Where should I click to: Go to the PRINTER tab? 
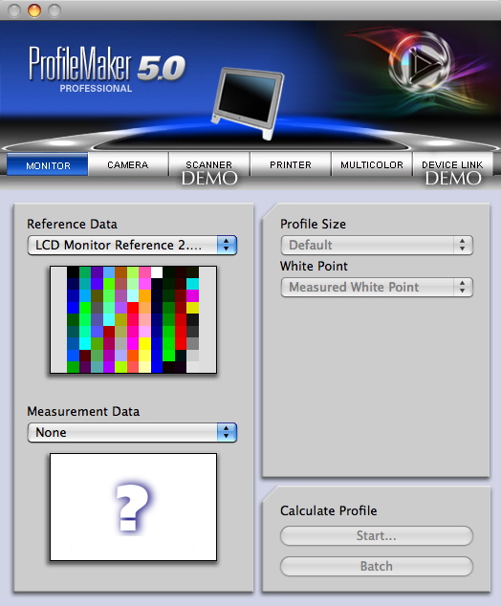291,165
